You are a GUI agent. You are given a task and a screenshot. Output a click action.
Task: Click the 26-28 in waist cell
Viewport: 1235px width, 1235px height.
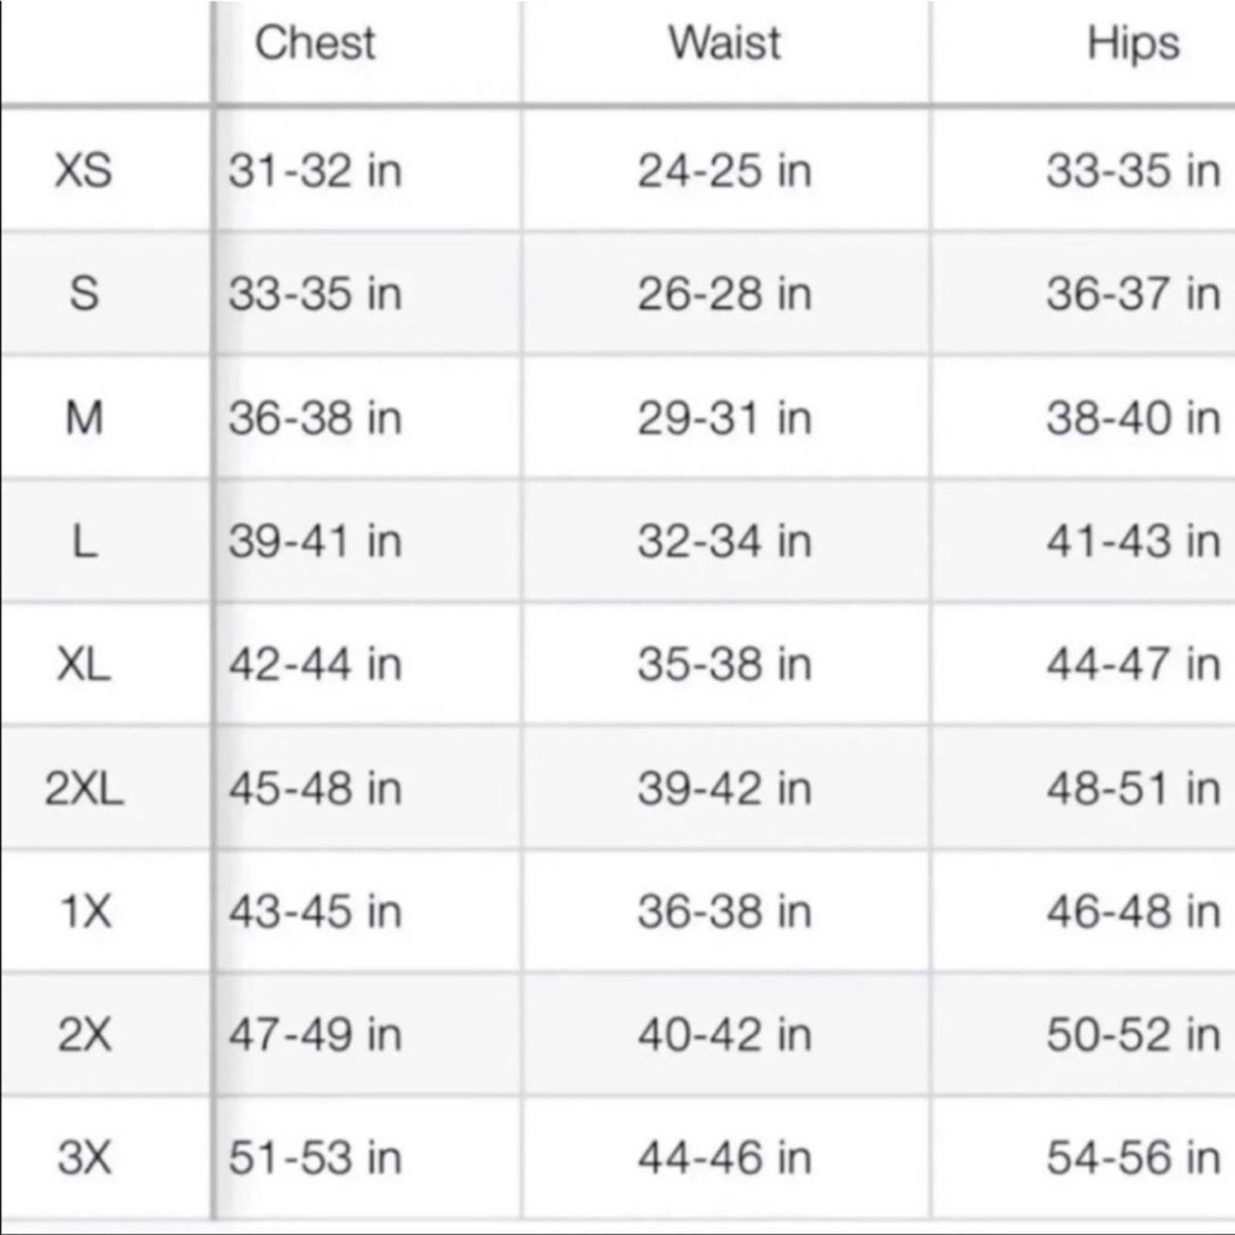click(x=725, y=294)
